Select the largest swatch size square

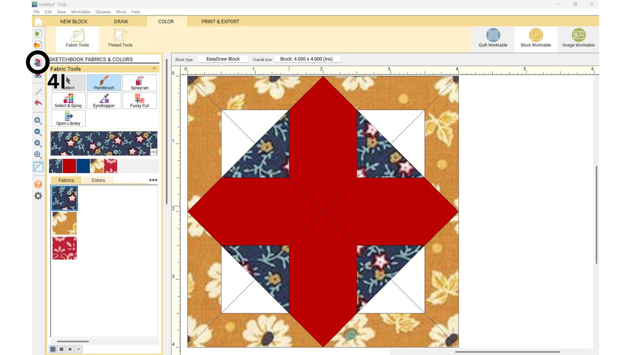(53, 349)
